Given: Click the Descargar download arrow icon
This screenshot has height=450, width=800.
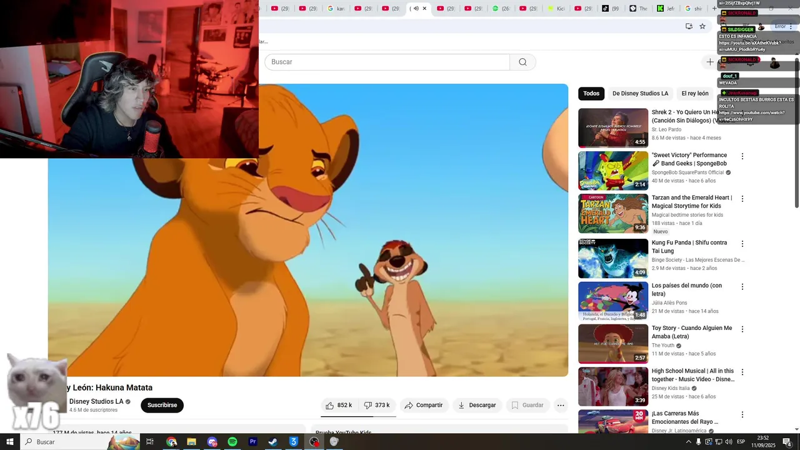Looking at the screenshot, I should point(461,405).
